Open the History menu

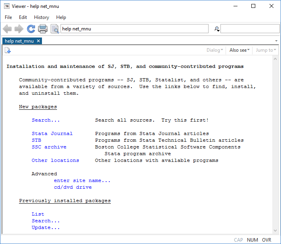[42, 17]
